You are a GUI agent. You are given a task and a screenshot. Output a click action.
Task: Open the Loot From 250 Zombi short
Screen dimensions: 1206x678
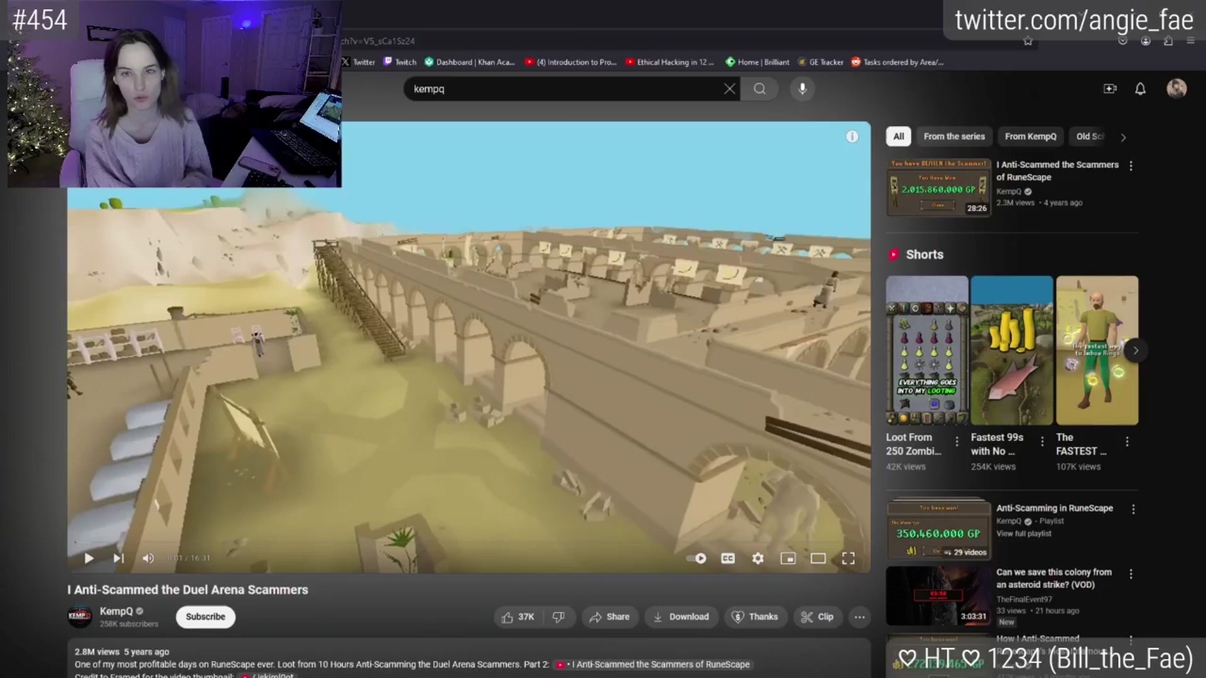927,350
